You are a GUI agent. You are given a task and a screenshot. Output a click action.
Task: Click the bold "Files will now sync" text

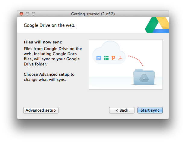[x=43, y=42]
